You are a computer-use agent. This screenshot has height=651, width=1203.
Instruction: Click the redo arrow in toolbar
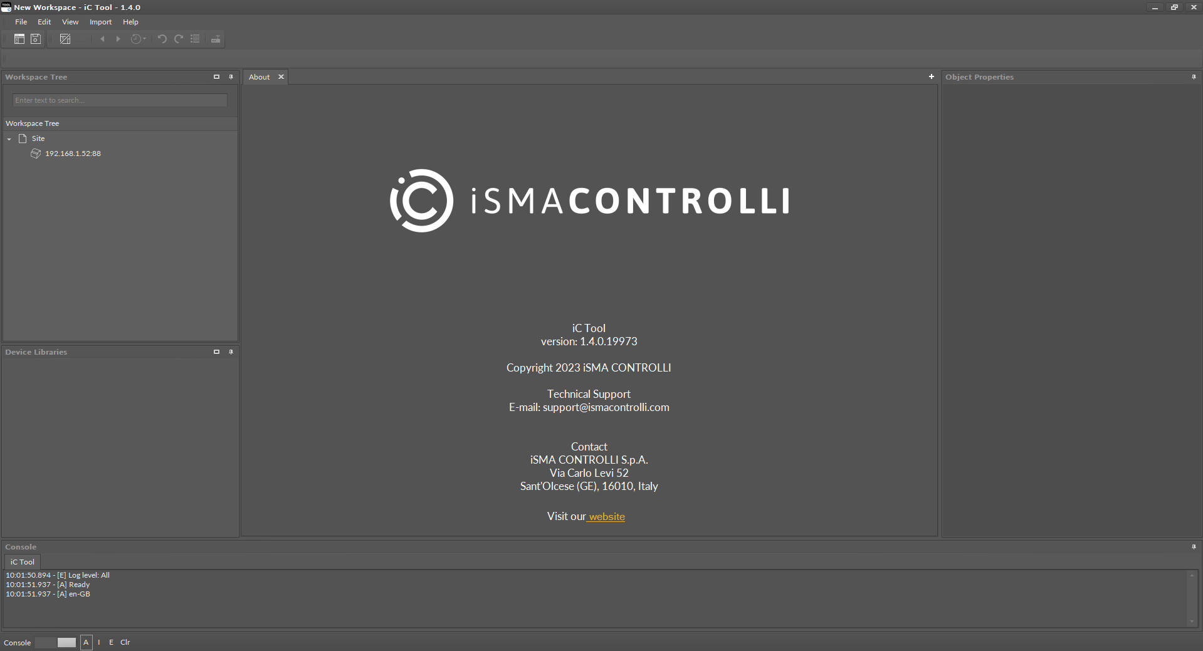(x=179, y=39)
